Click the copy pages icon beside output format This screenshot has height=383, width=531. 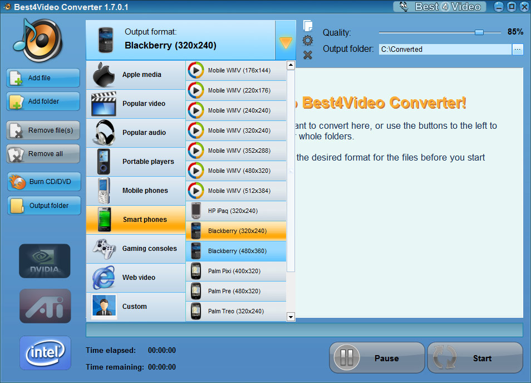[x=307, y=26]
